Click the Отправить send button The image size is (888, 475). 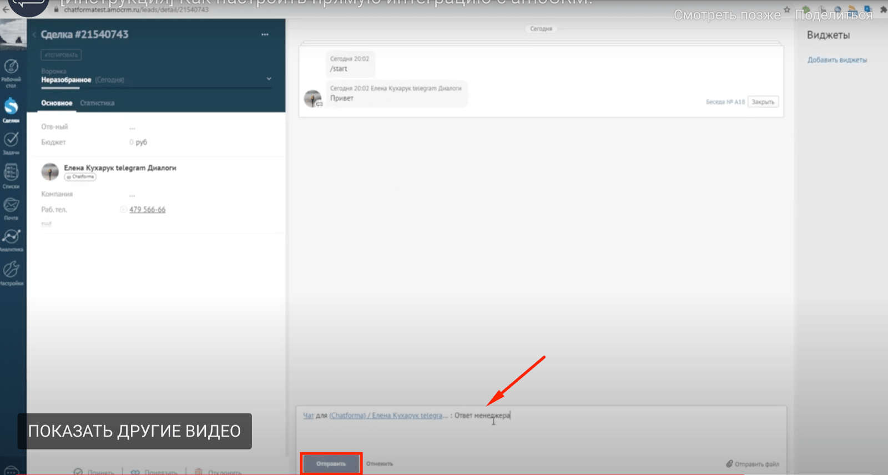331,464
